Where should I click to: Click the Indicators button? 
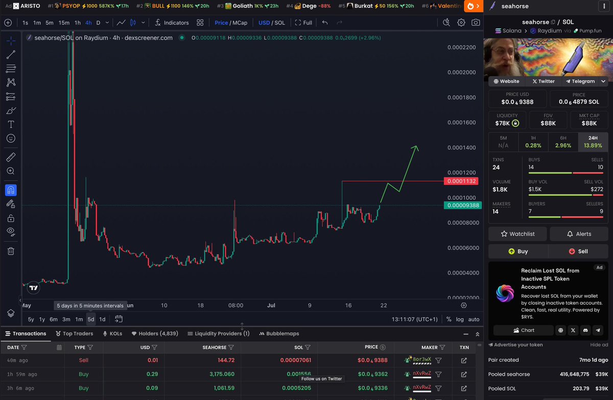click(172, 22)
